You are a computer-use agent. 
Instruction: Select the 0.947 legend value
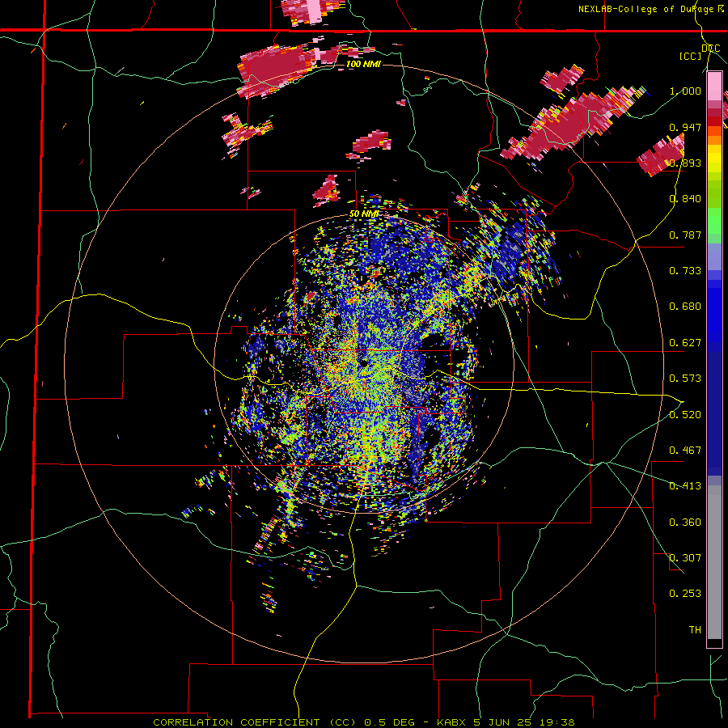(685, 127)
